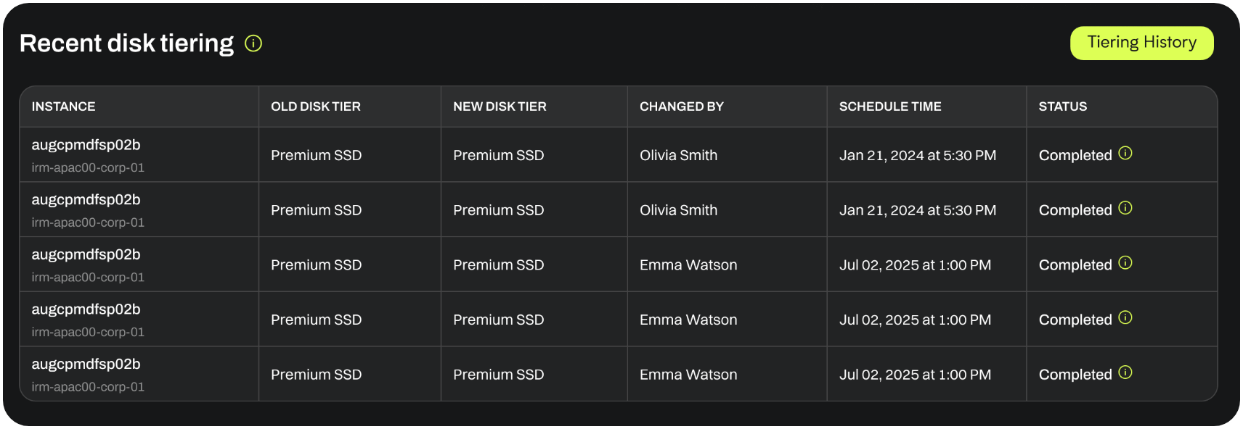Click info icon beside Recent disk tiering title
Screen dimensions: 1243x429
[253, 43]
